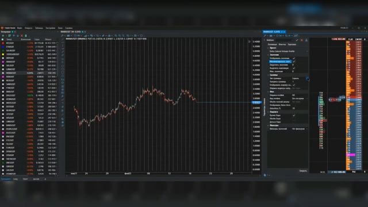Click the Poz button at order book bottom
The height and width of the screenshot is (207, 368).
354,172
